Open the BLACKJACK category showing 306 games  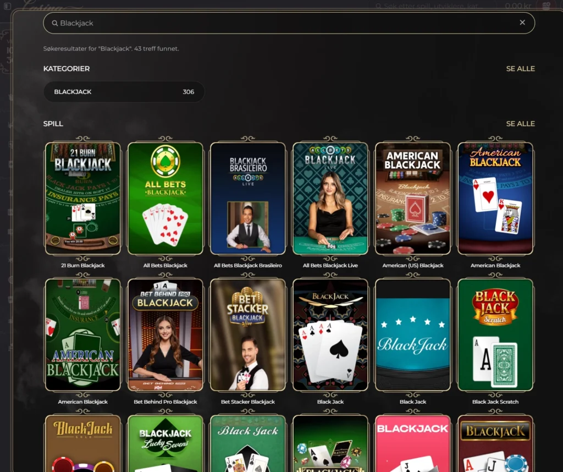[x=123, y=92]
